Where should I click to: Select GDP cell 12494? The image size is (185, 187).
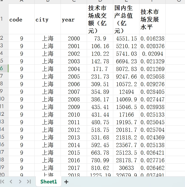click(x=126, y=92)
